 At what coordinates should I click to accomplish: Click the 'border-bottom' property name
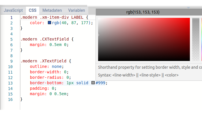click(46, 83)
